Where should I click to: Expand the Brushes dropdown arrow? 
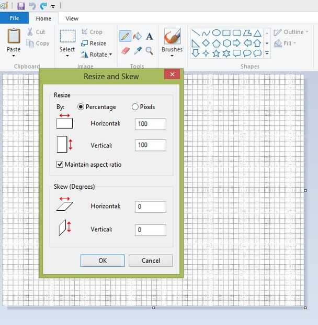[x=172, y=56]
